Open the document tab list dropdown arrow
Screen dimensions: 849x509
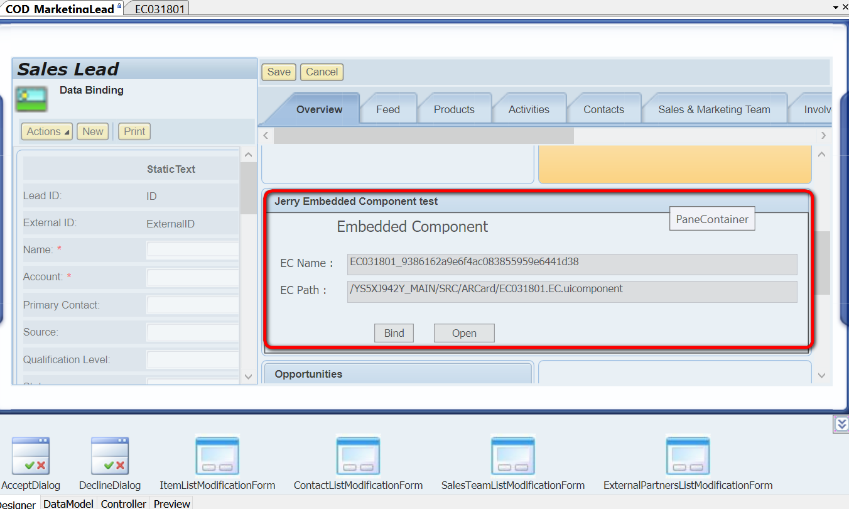(x=836, y=7)
